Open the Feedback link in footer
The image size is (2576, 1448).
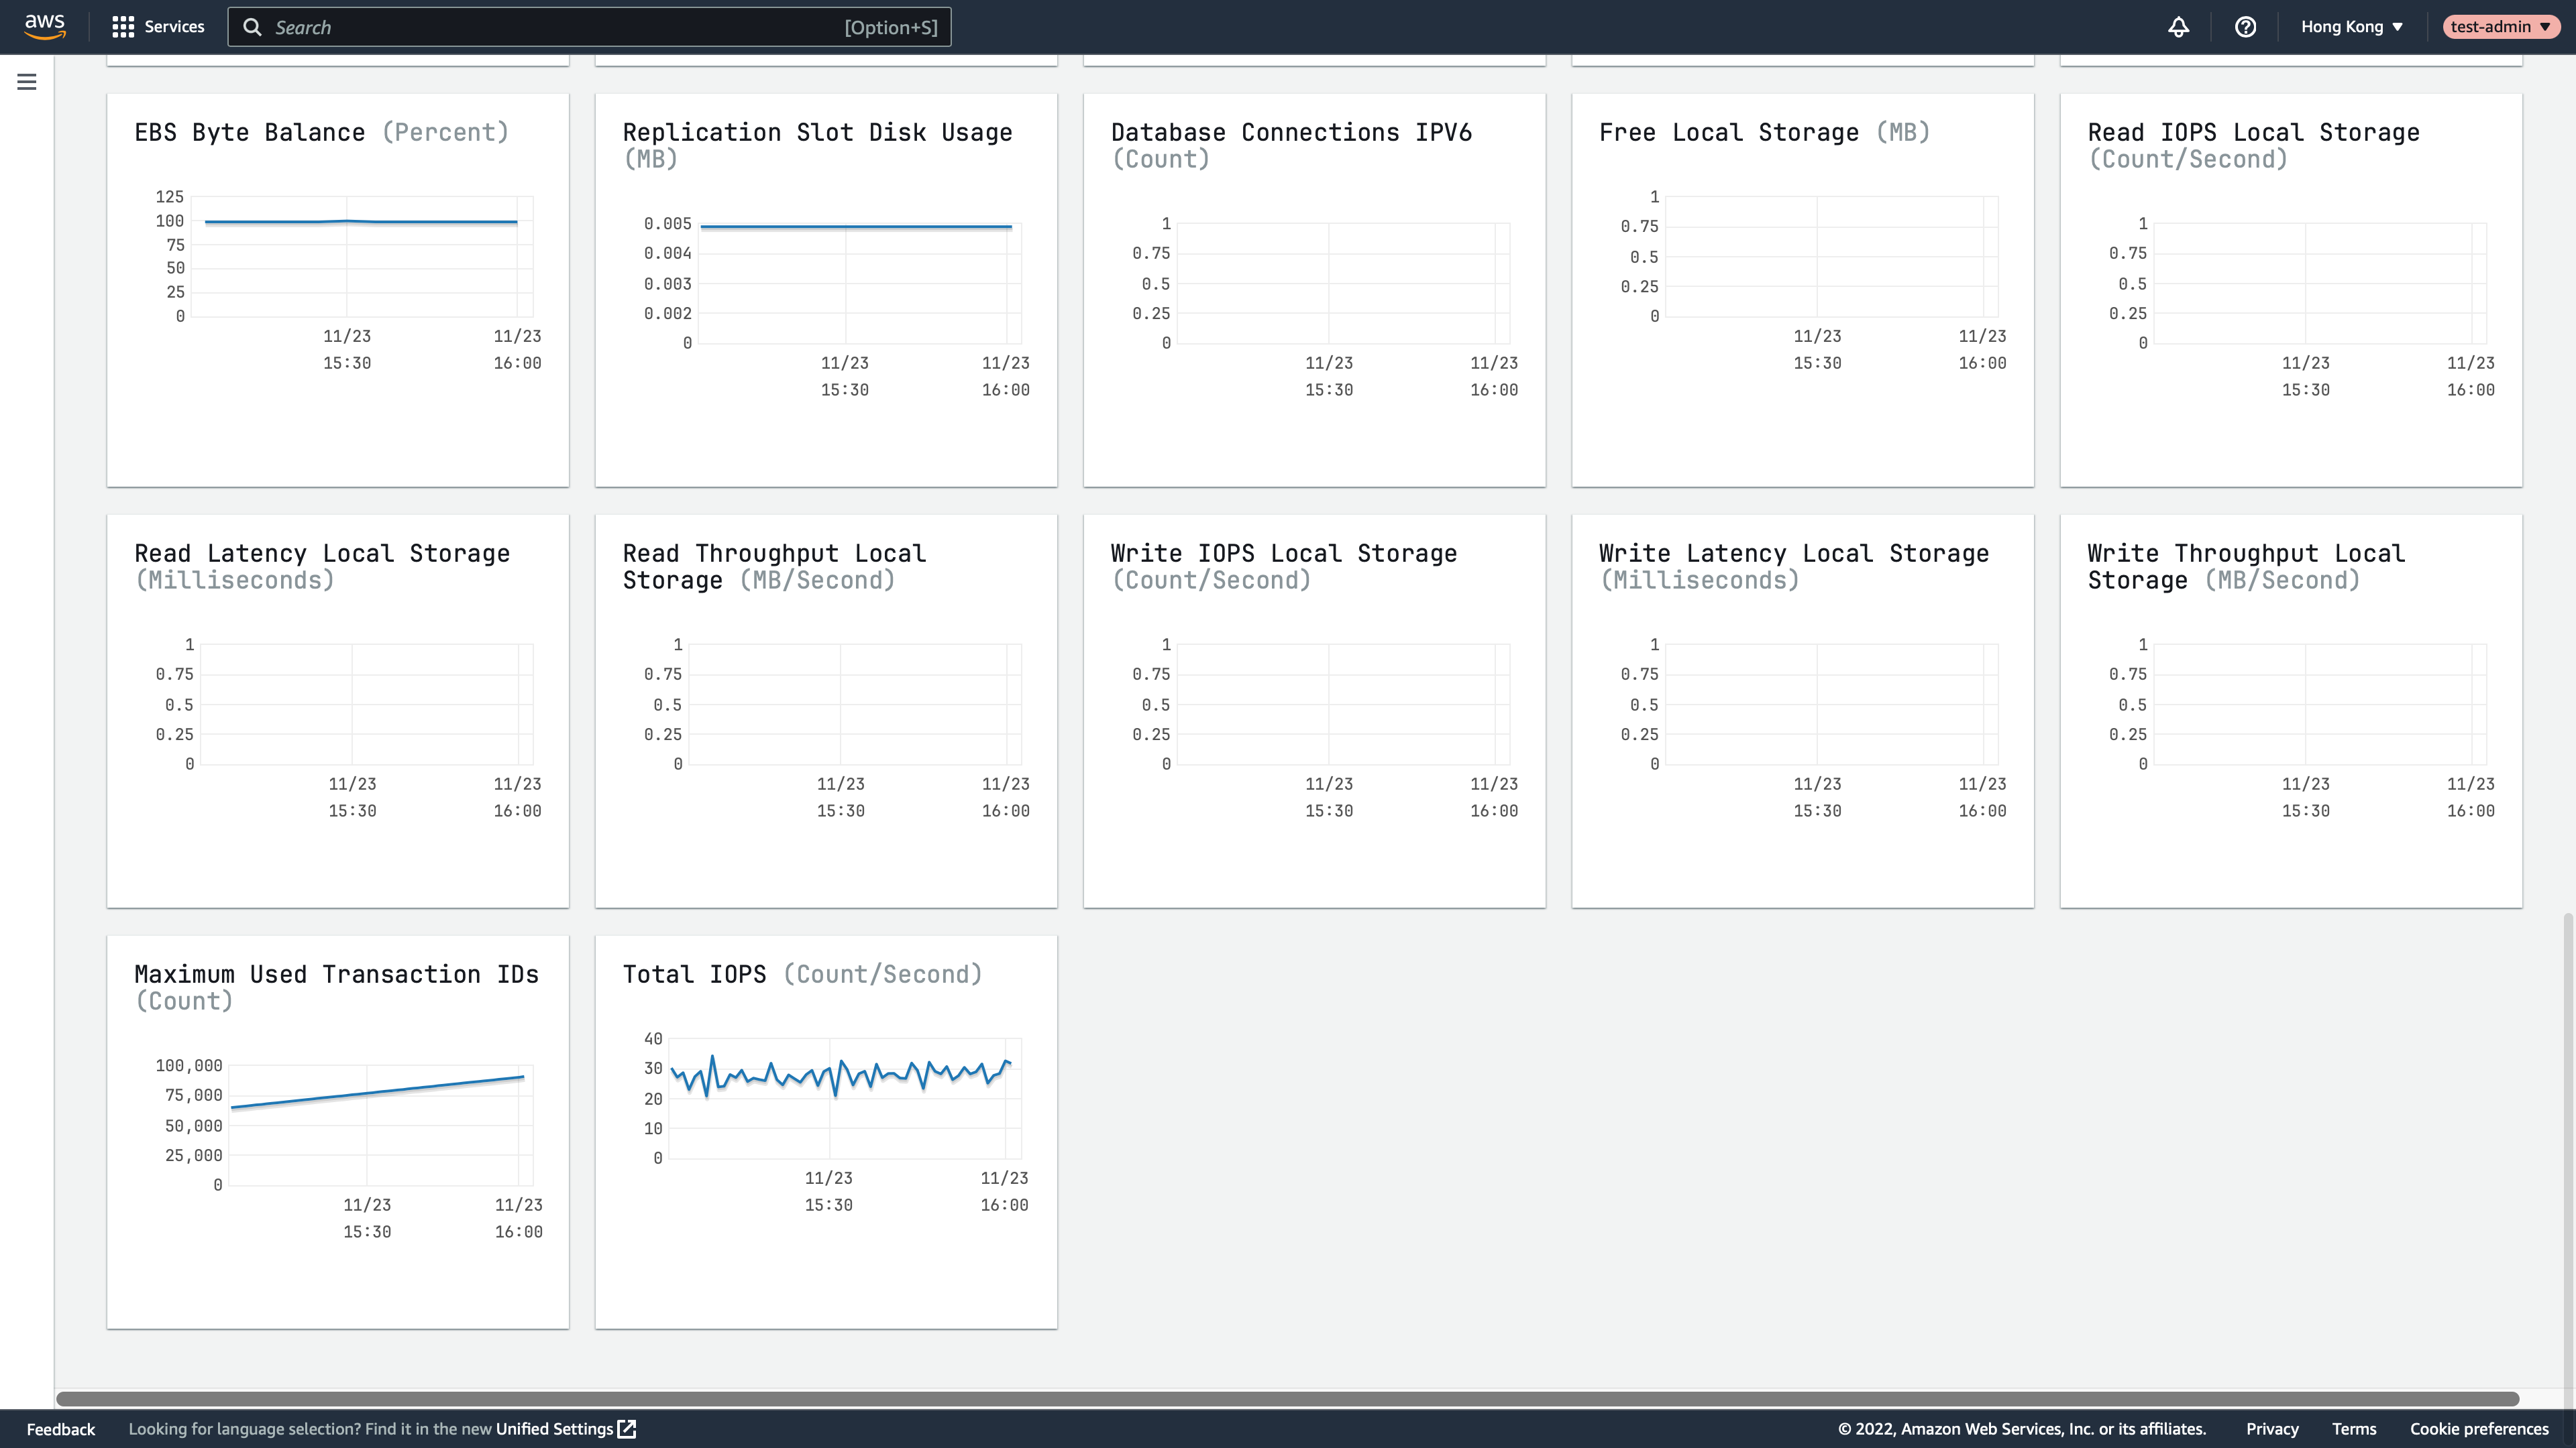pyautogui.click(x=60, y=1429)
